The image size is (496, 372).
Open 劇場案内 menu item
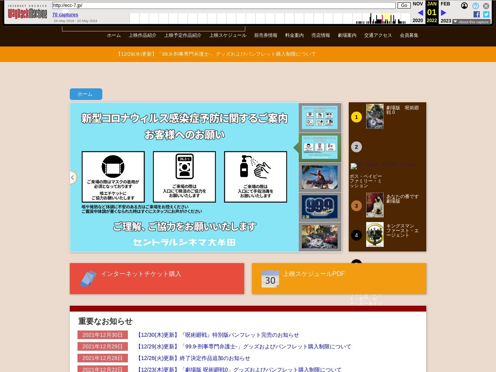[347, 35]
